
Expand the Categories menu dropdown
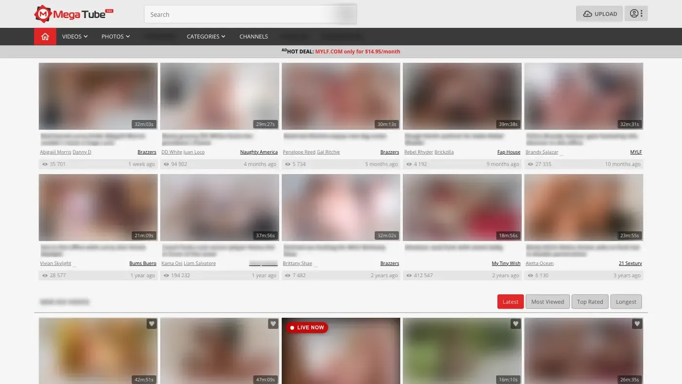206,37
